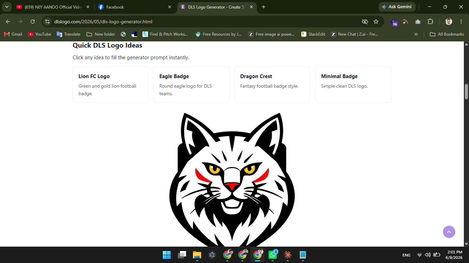Open All Bookmarks folder
The image size is (469, 263).
point(447,34)
